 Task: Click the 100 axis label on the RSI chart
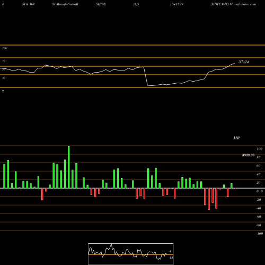[4, 48]
